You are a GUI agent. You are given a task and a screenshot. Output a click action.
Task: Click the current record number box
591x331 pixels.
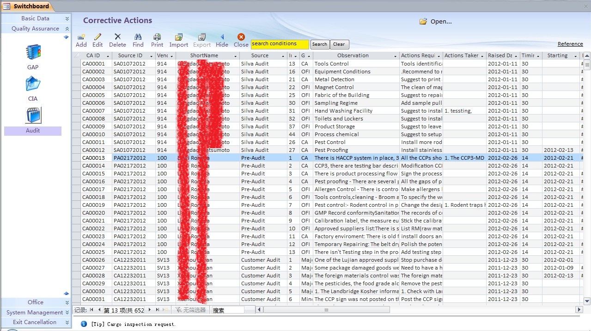(x=124, y=310)
